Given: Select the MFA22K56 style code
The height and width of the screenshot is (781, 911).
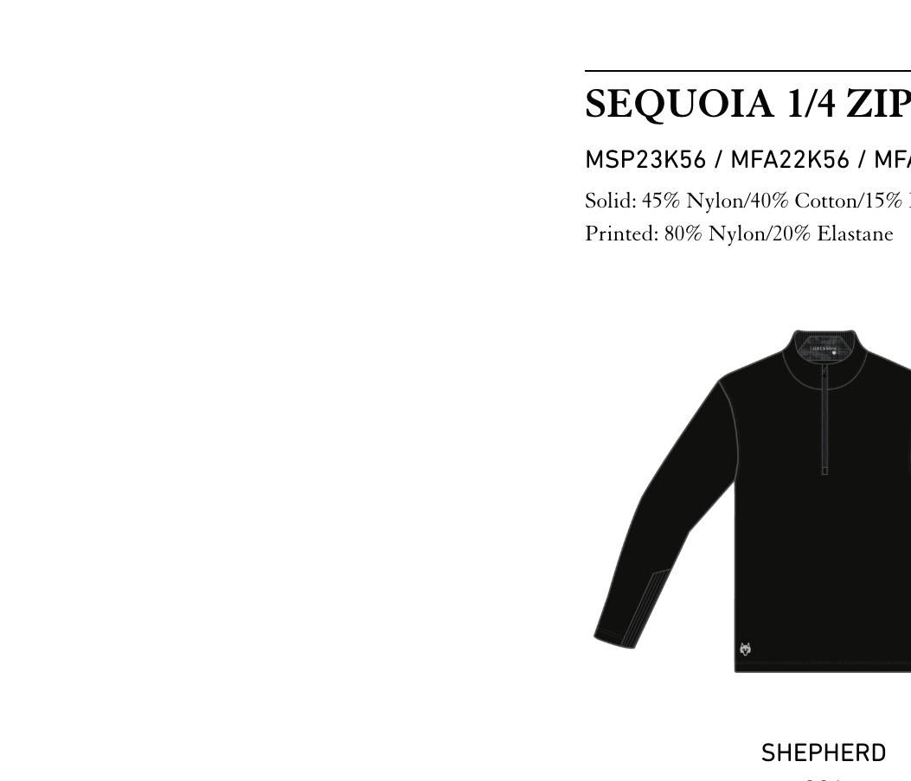Looking at the screenshot, I should pyautogui.click(x=790, y=160).
